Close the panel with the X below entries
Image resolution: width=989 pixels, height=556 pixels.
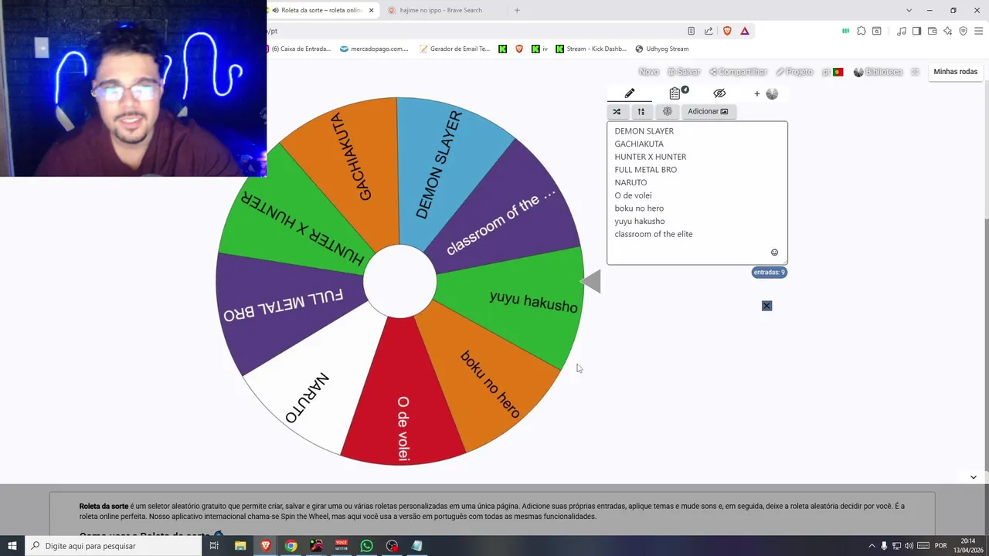[x=766, y=306]
